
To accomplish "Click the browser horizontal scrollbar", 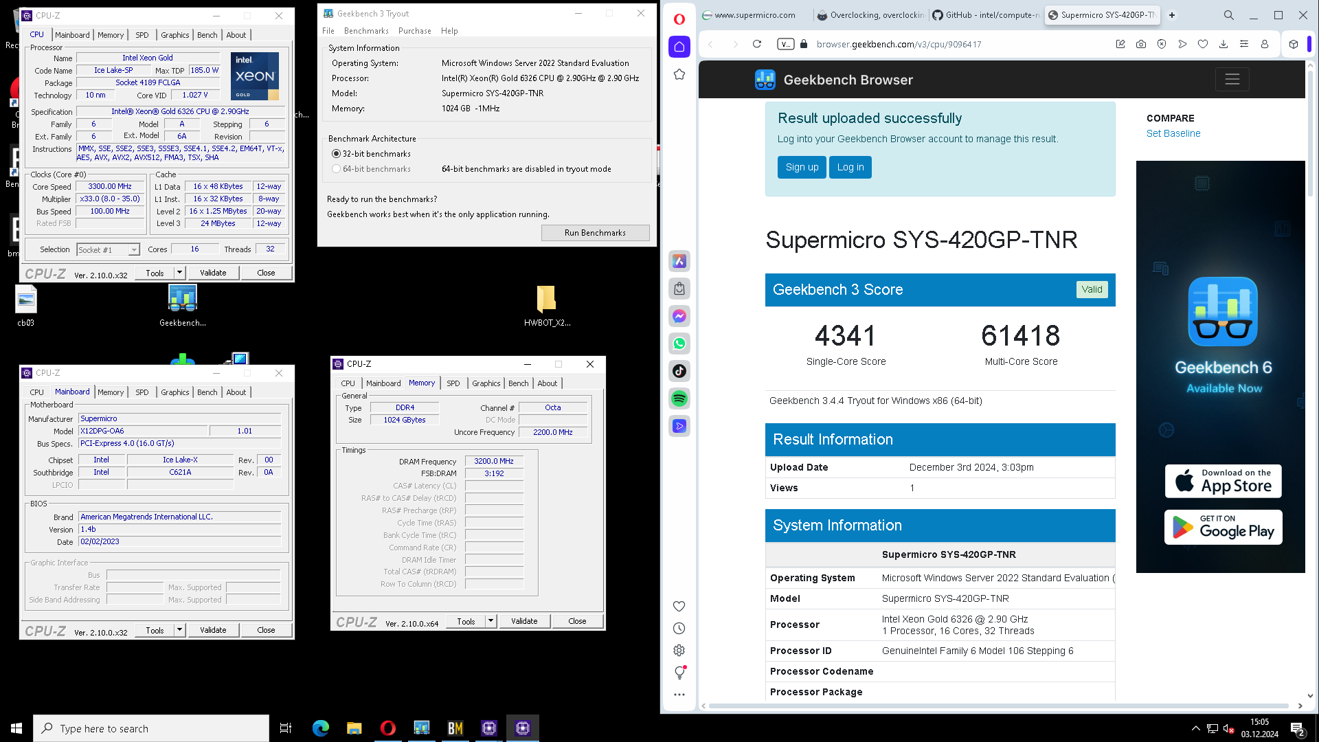I will pyautogui.click(x=999, y=706).
